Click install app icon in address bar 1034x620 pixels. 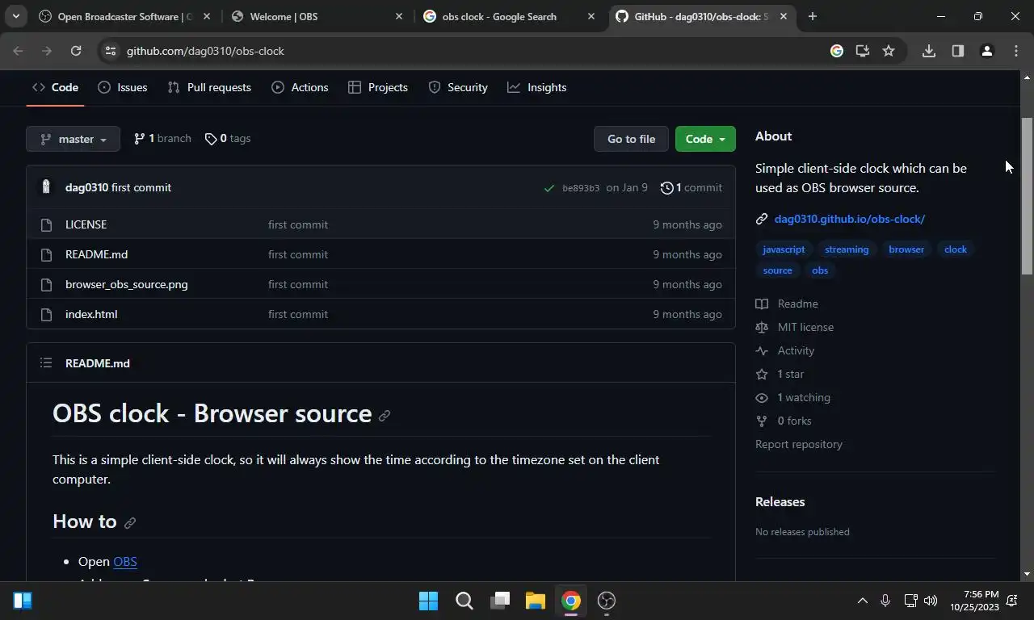point(863,51)
